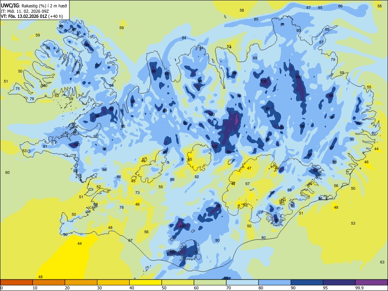This screenshot has height=291, width=388.
Task: Click the 50–60 pale yellow legend swatch
Action: click(x=178, y=282)
